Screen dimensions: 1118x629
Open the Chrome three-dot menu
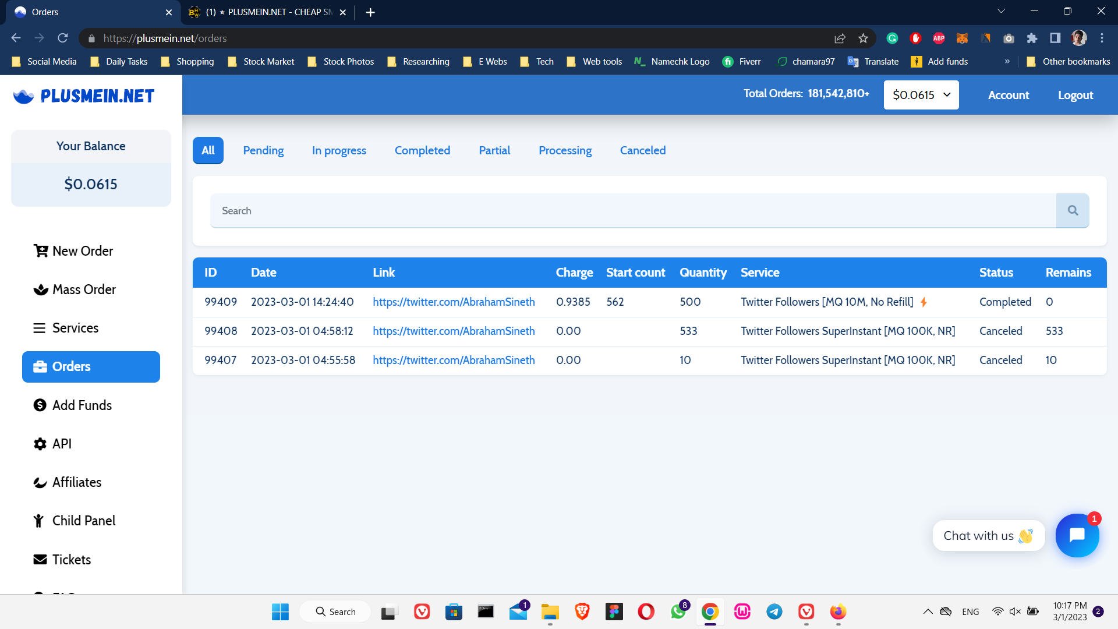point(1102,38)
